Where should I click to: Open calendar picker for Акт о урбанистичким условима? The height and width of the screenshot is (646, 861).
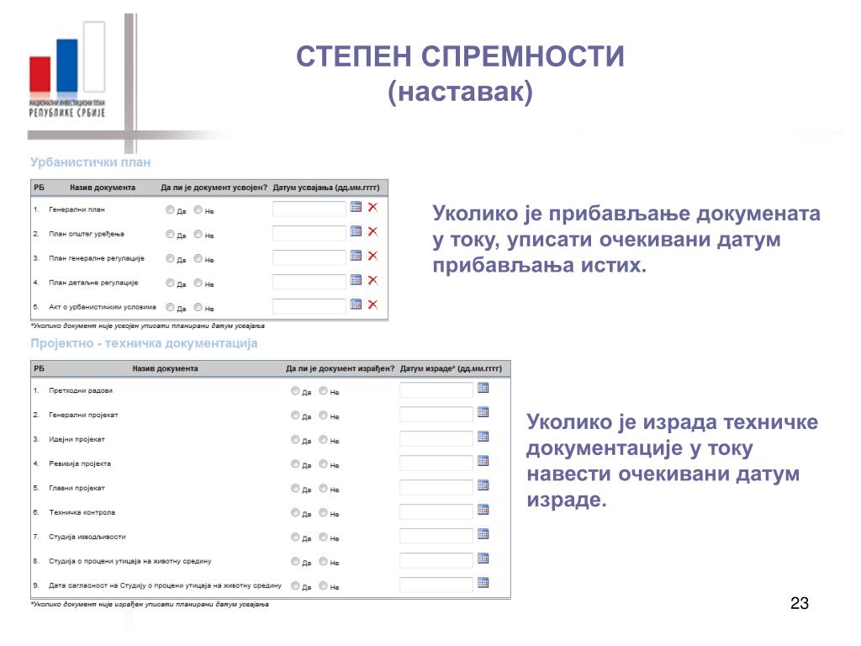pos(356,304)
